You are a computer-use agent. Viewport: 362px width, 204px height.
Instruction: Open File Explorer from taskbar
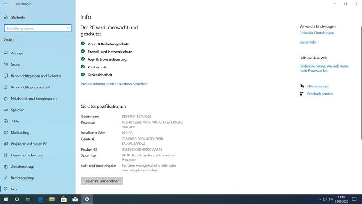click(x=52, y=199)
